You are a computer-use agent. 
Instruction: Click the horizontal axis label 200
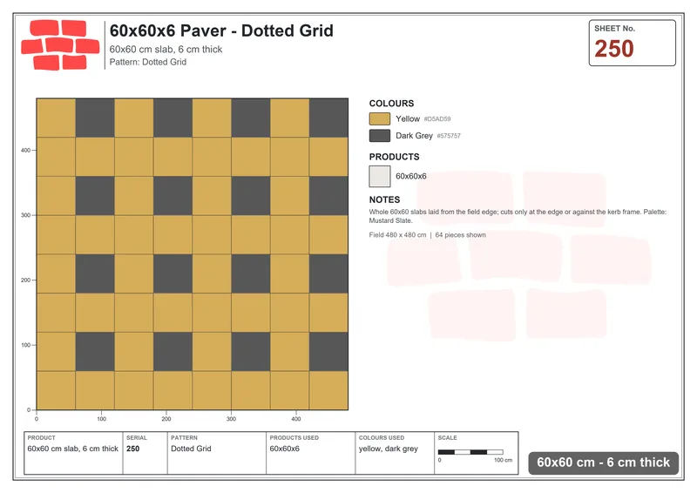[x=166, y=419]
